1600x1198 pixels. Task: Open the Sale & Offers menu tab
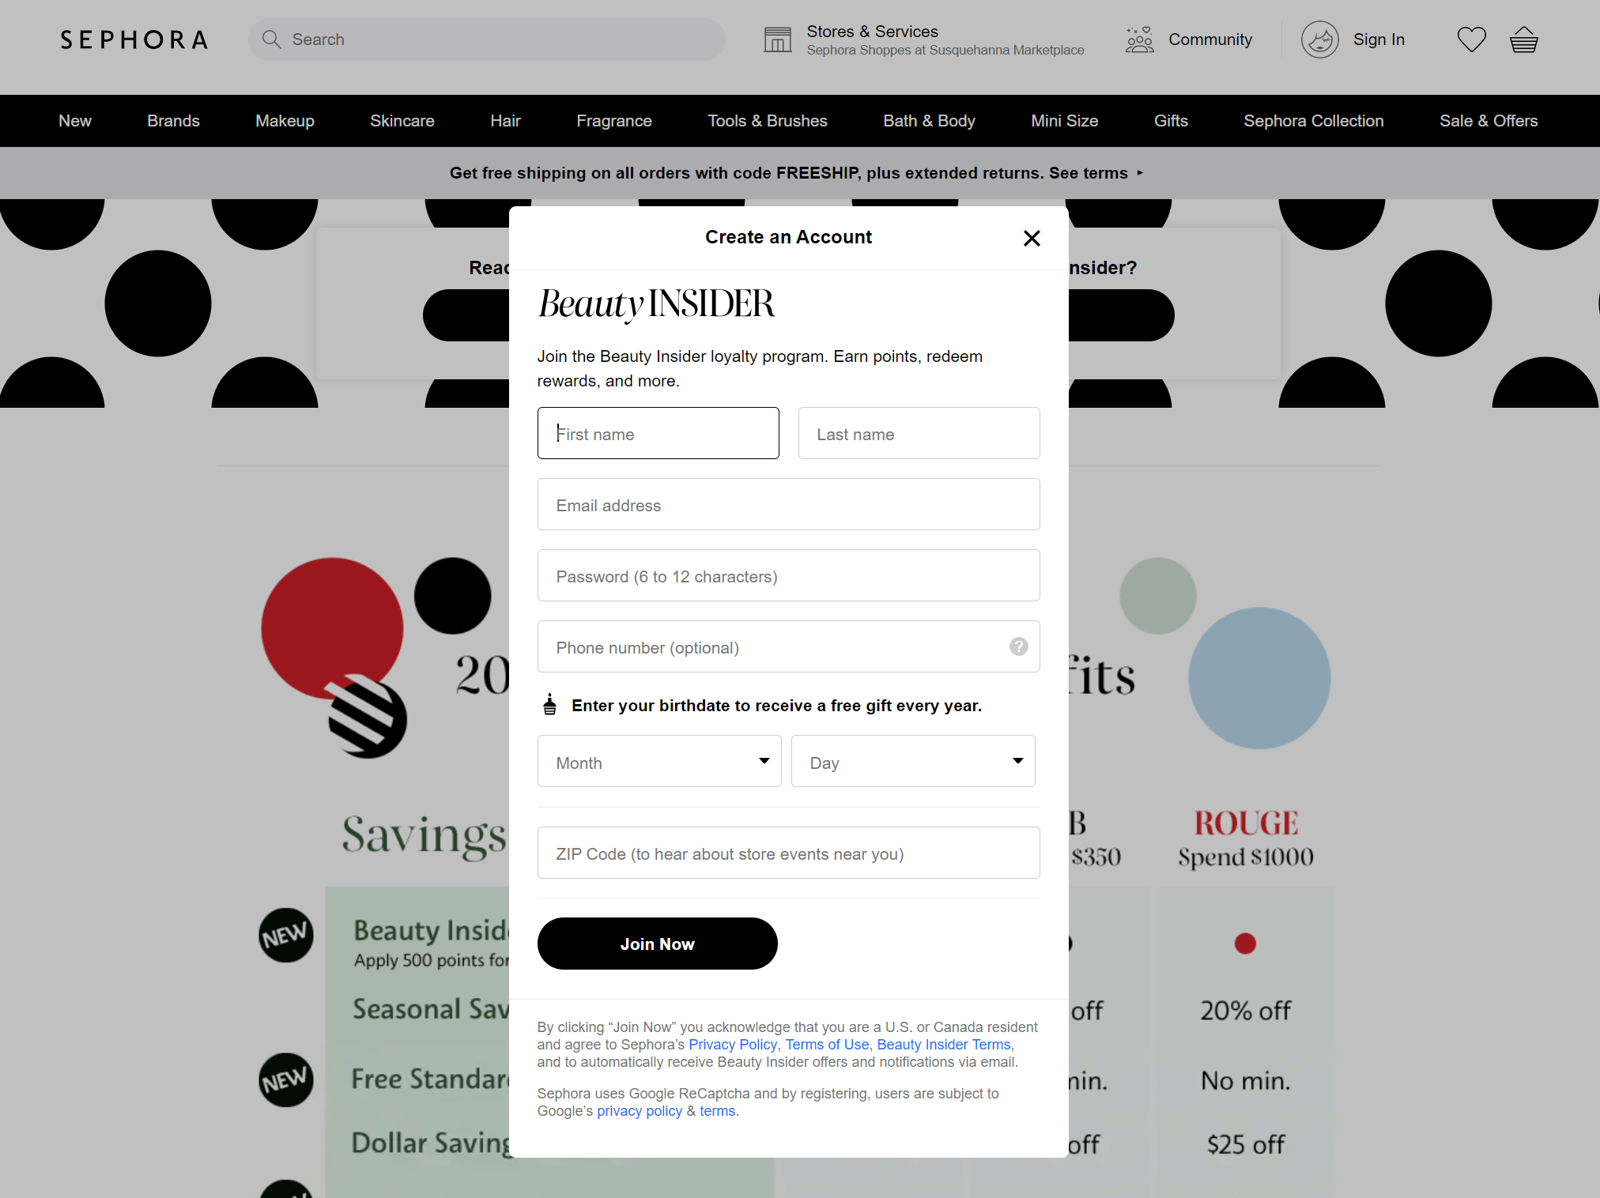tap(1489, 119)
